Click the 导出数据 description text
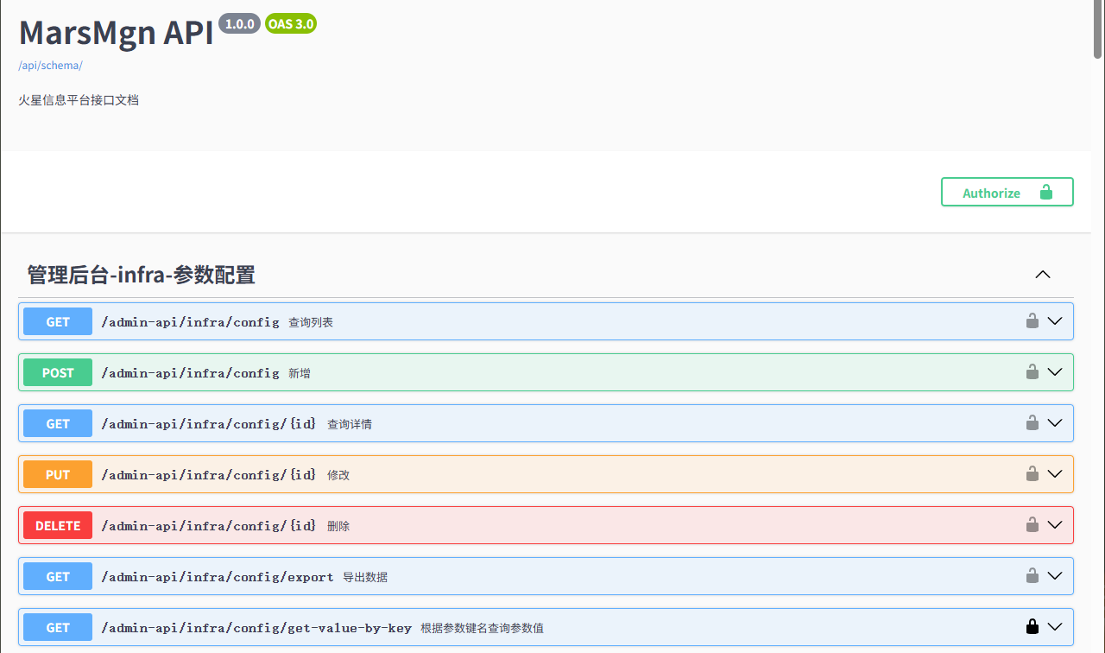The image size is (1105, 653). (x=365, y=577)
